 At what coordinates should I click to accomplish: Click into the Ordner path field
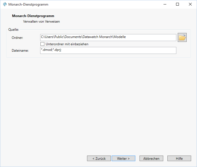point(108,37)
